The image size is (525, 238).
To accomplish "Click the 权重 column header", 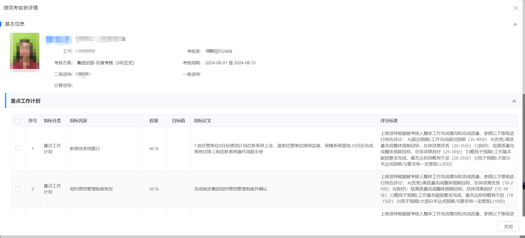I will click(154, 121).
